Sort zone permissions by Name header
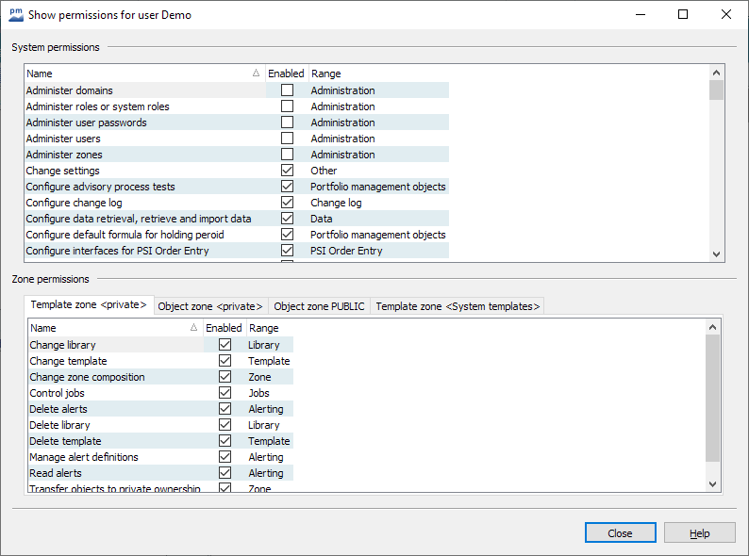The width and height of the screenshot is (749, 556). [113, 328]
